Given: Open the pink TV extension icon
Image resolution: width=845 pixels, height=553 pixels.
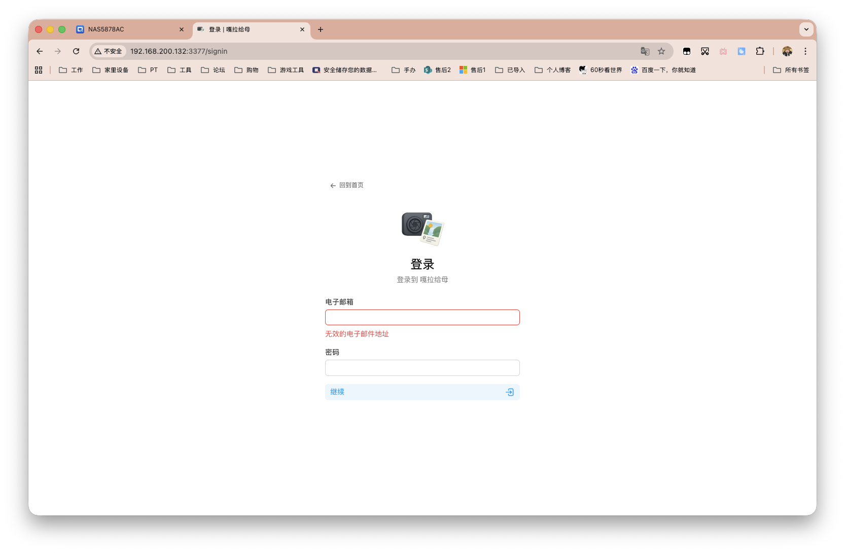Looking at the screenshot, I should coord(723,51).
